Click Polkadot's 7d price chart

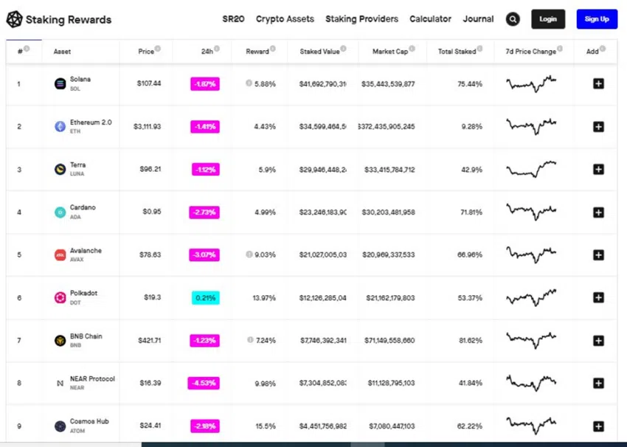pyautogui.click(x=531, y=297)
